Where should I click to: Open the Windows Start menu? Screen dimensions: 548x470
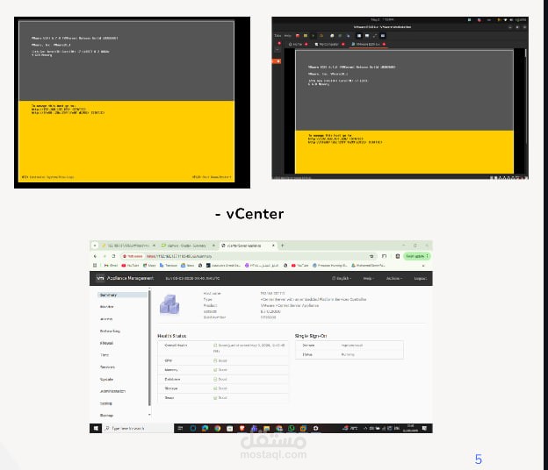(x=96, y=428)
